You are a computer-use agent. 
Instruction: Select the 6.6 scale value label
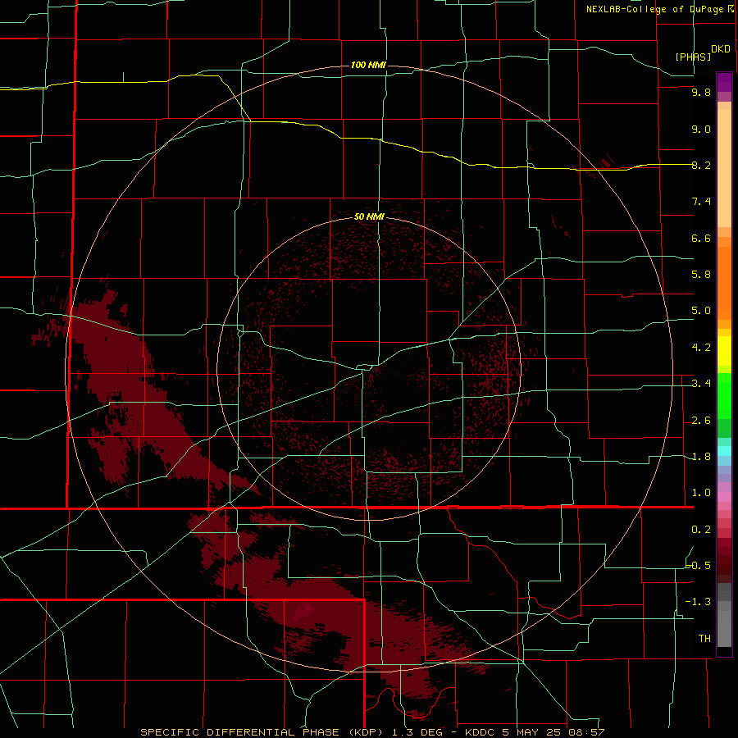701,238
